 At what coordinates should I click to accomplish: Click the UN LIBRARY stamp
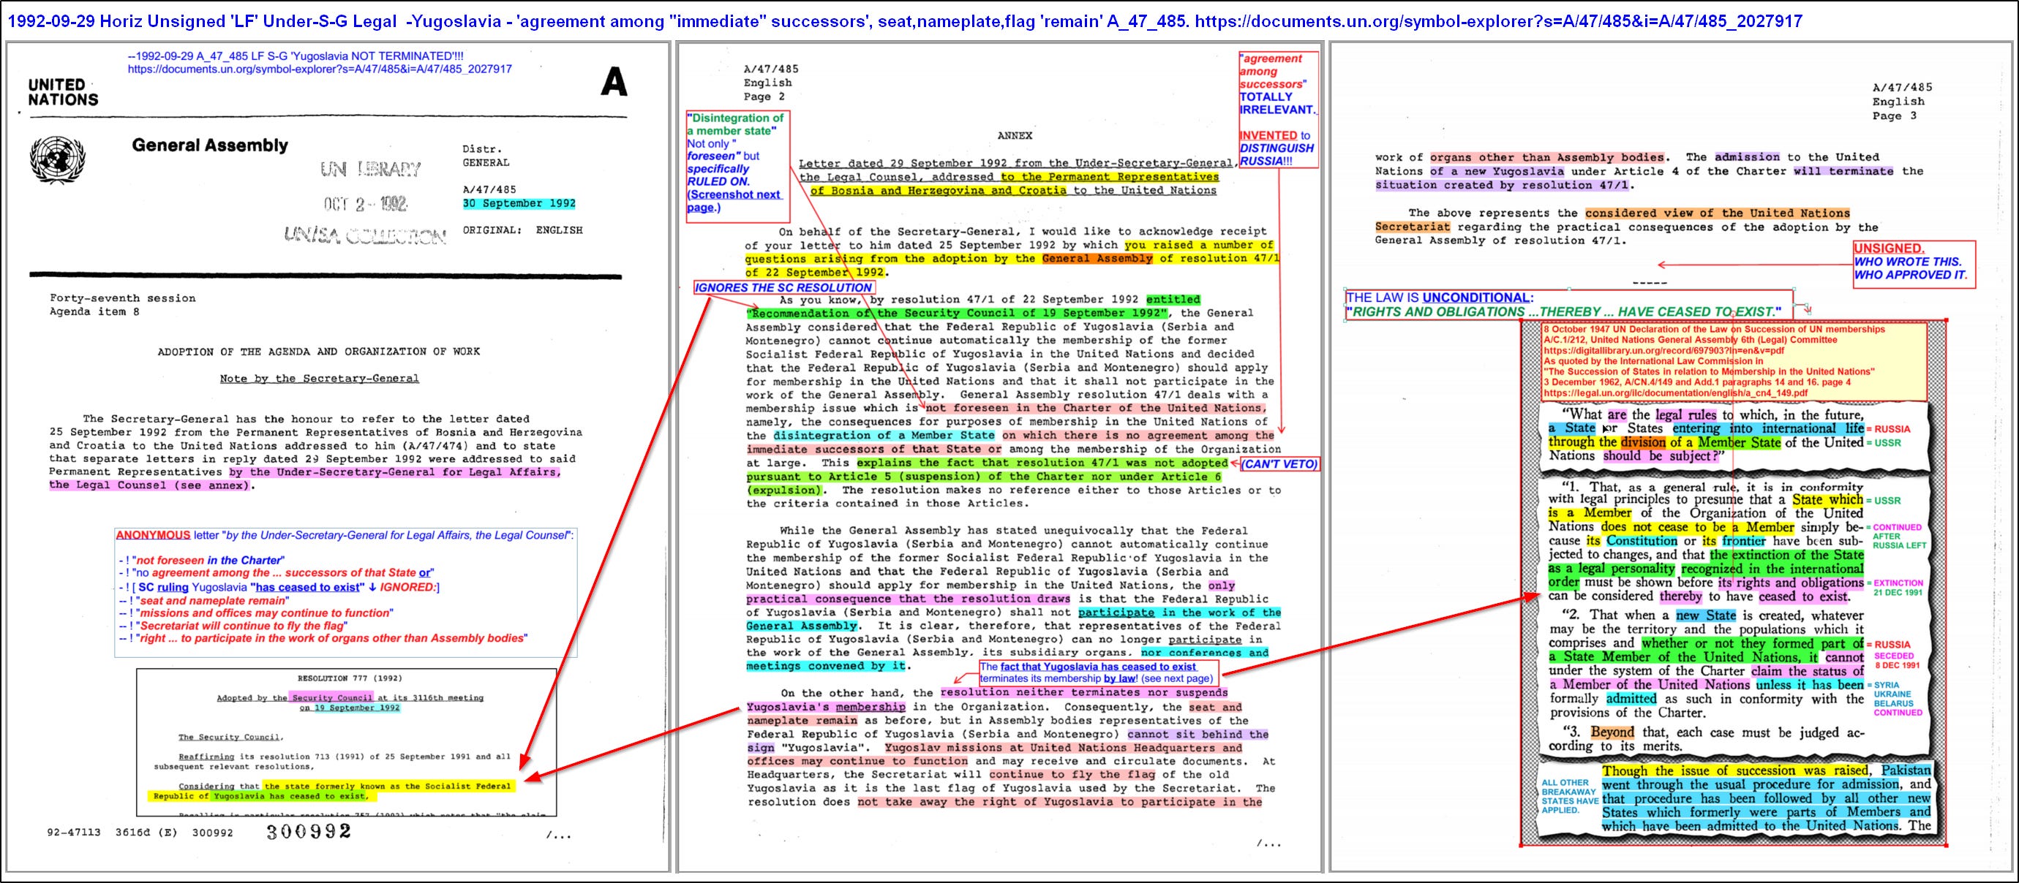[370, 170]
